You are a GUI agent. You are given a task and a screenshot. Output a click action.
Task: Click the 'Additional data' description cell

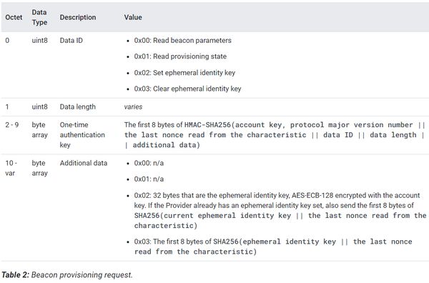pos(84,163)
